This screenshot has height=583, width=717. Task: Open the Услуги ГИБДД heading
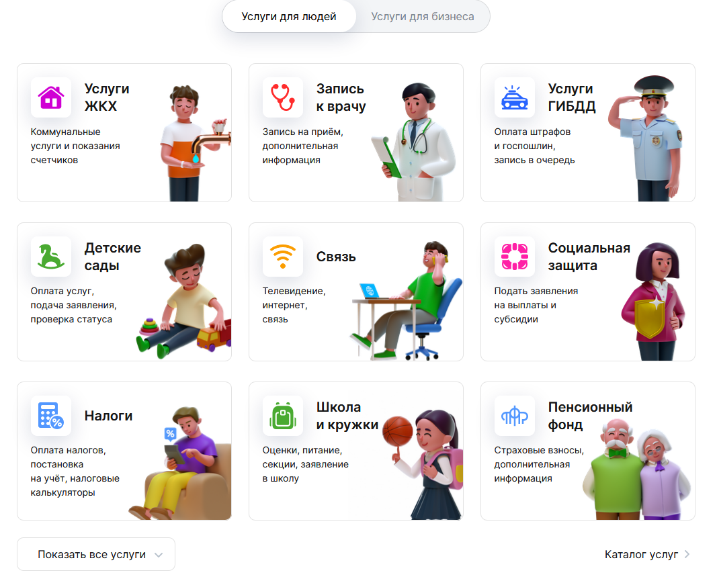coord(572,97)
